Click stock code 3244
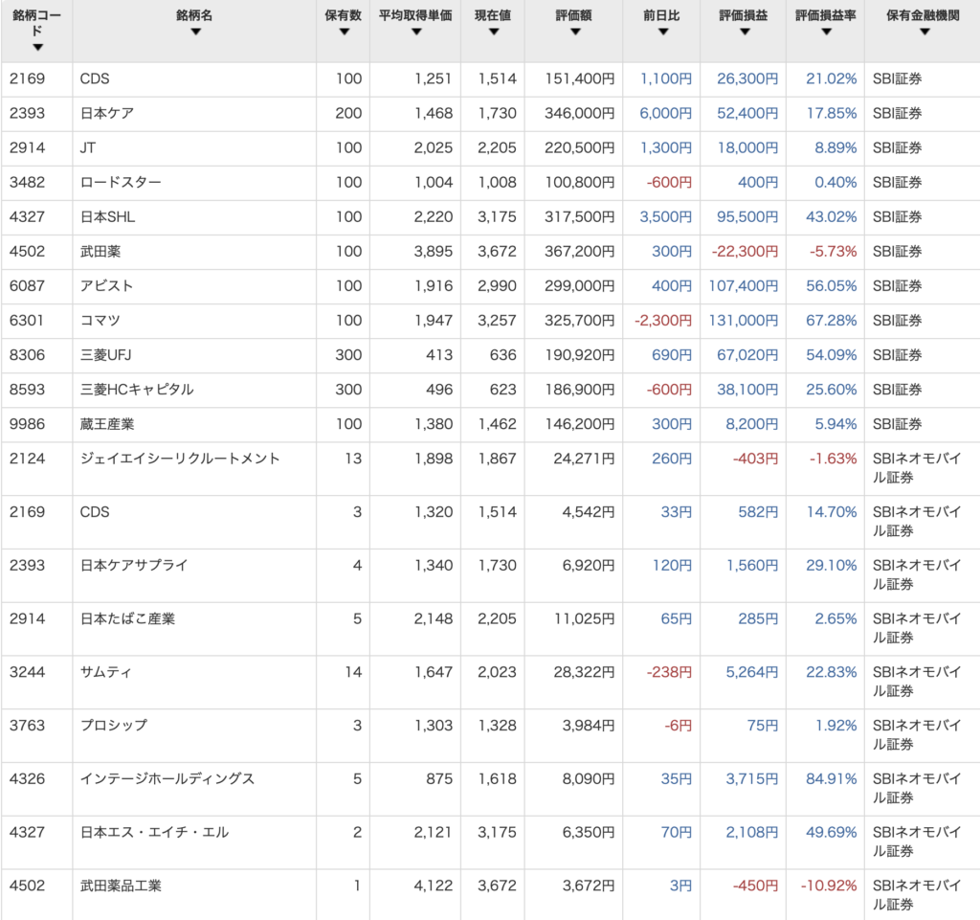Image resolution: width=980 pixels, height=920 pixels. (x=27, y=672)
